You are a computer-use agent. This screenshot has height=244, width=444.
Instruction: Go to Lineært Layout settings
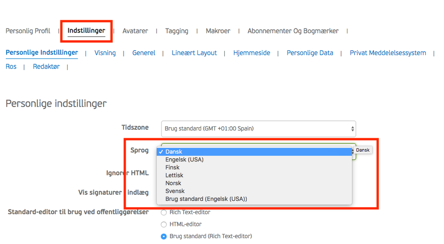click(x=194, y=53)
